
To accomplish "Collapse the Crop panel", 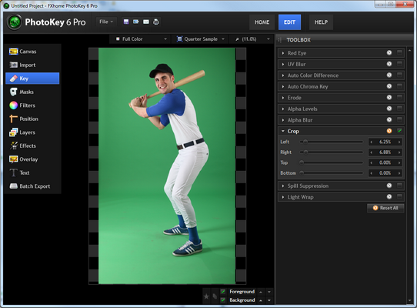I will pos(283,131).
